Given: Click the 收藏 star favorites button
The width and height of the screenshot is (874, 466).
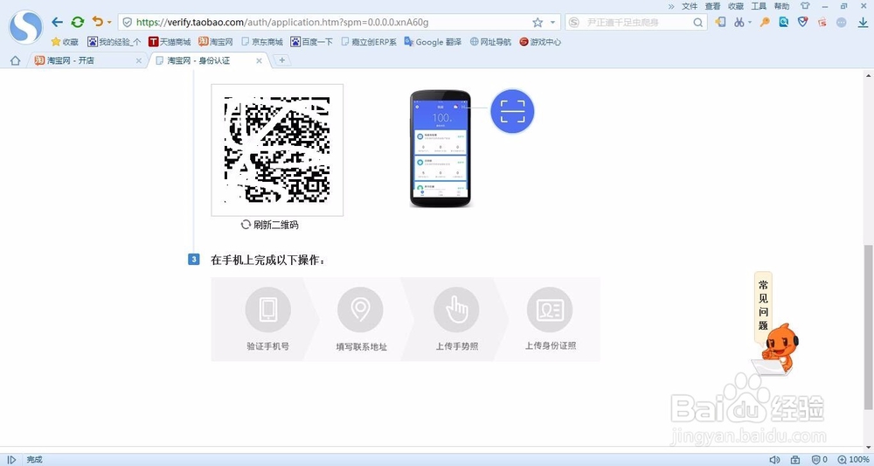Looking at the screenshot, I should (65, 42).
